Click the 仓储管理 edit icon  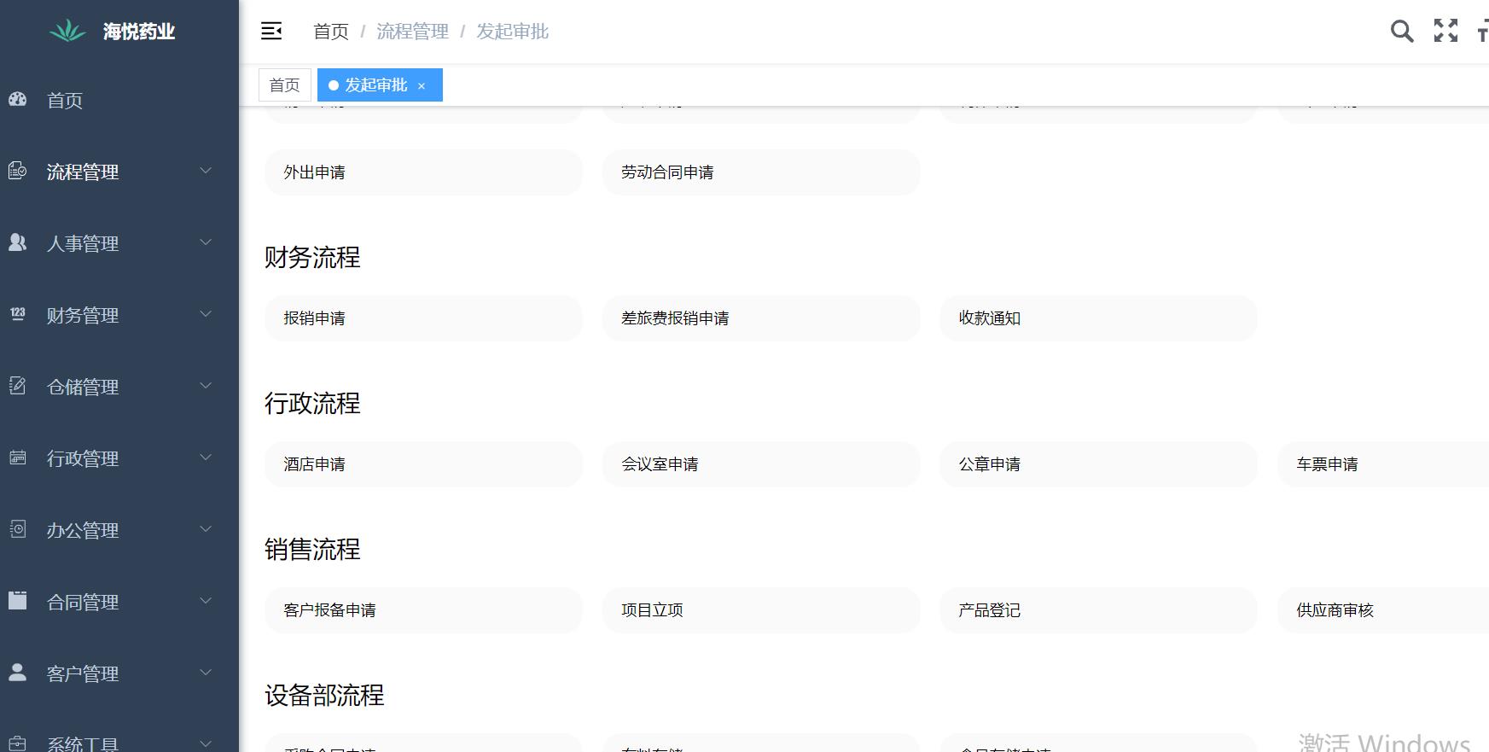point(18,387)
